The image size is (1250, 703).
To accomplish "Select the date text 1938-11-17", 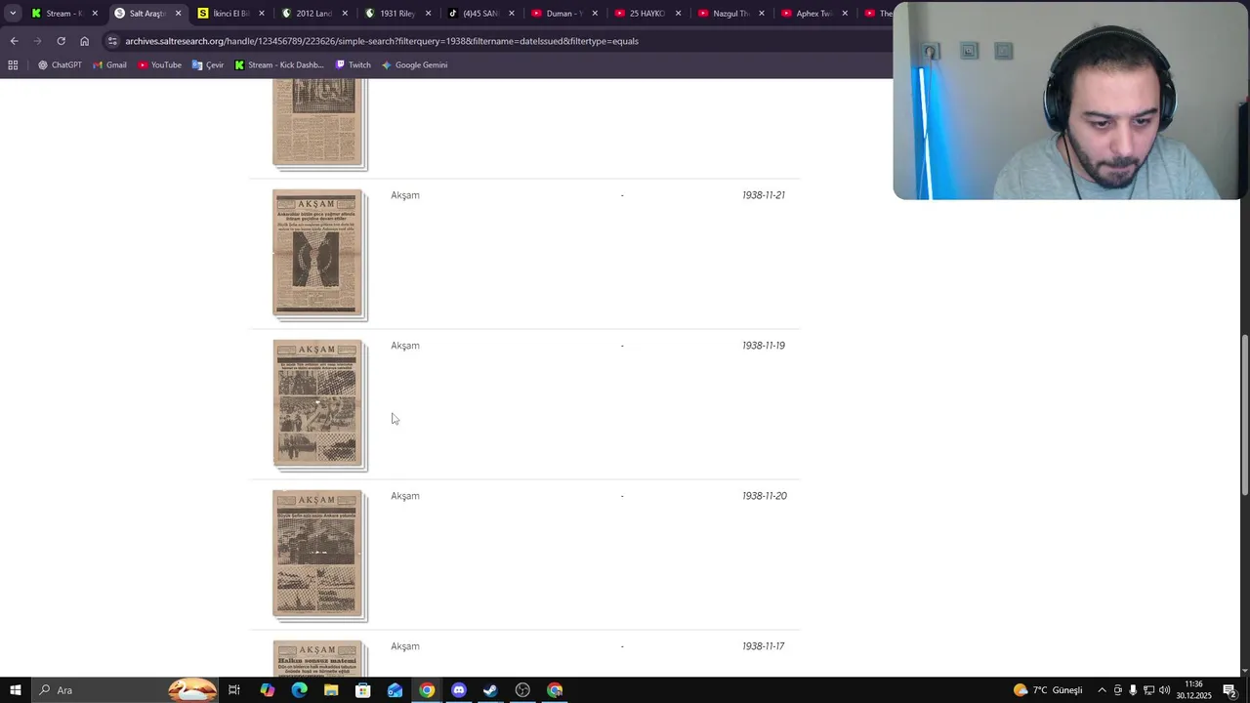I will pos(764,646).
